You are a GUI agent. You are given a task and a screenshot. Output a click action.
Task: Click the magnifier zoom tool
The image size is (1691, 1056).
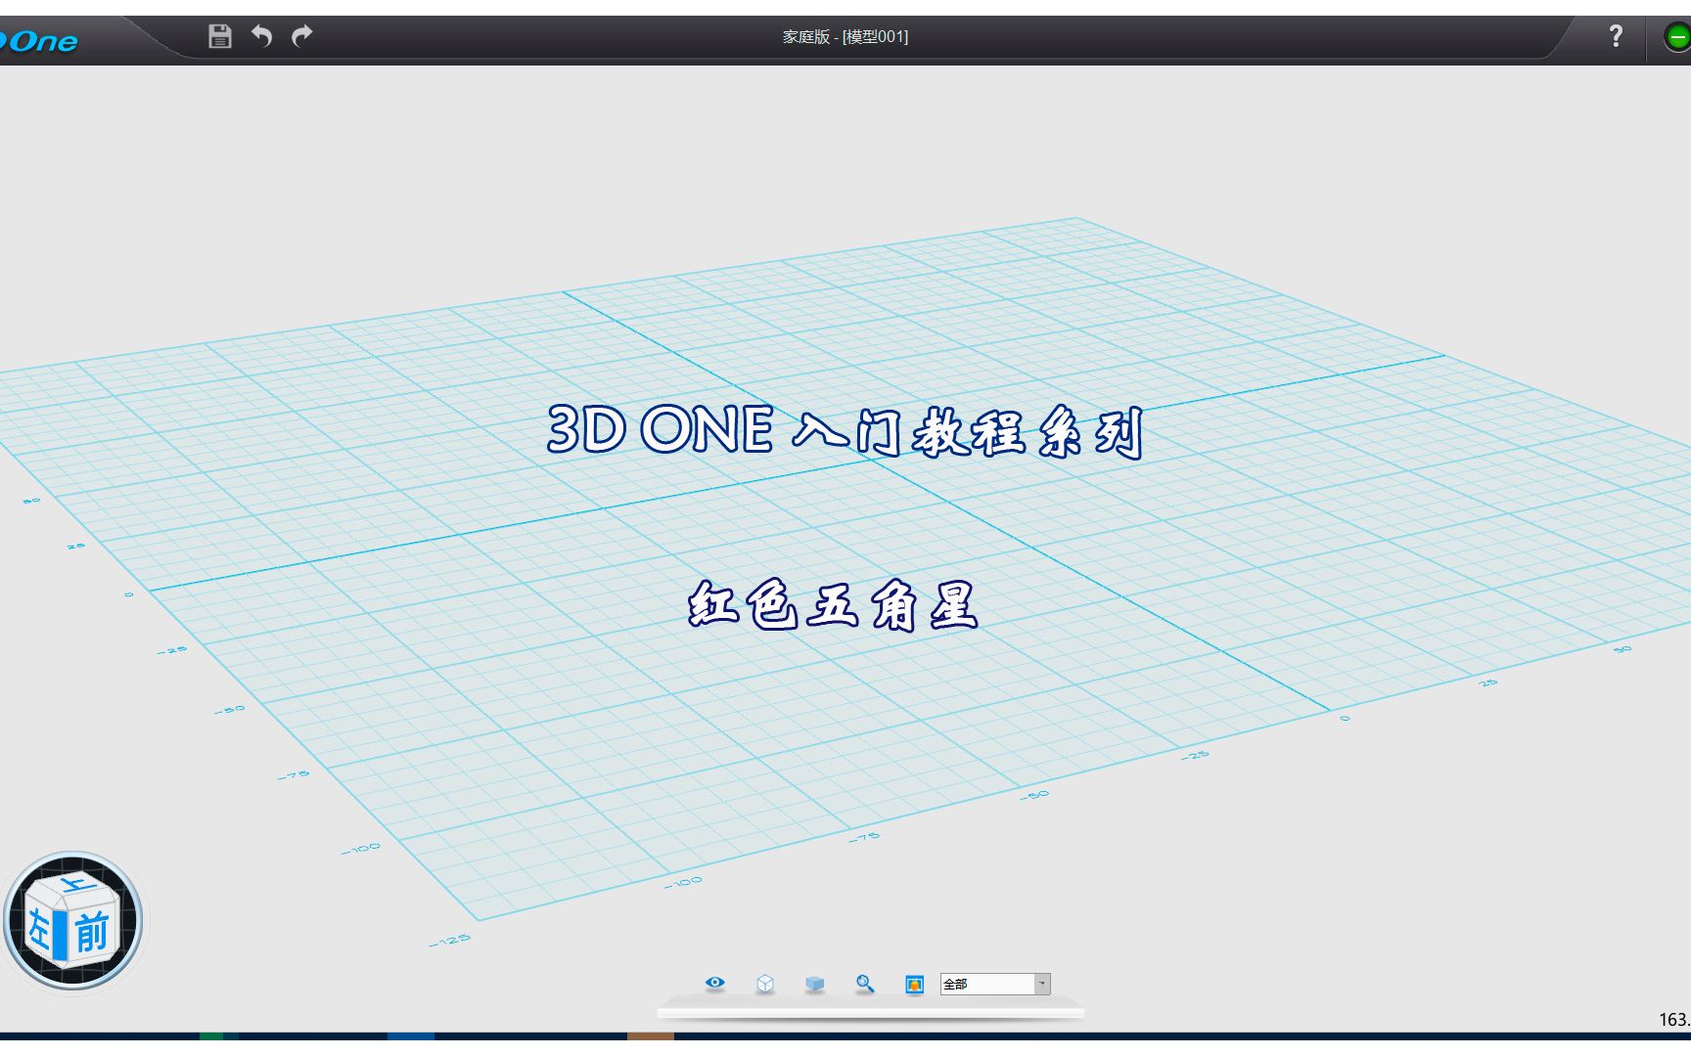[865, 984]
